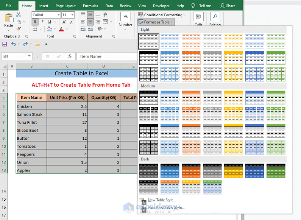Toggle Bold formatting
Screen dimensions: 301x220
point(35,22)
